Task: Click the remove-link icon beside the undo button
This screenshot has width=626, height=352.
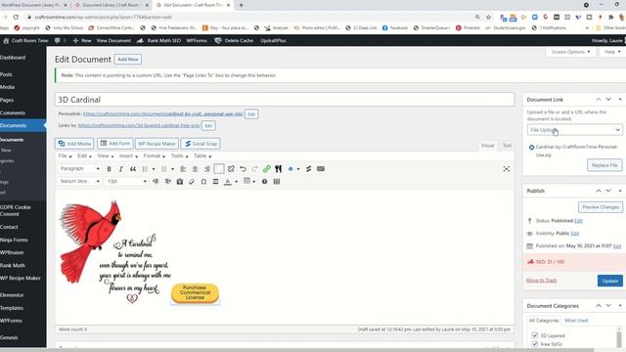Action: click(x=231, y=169)
